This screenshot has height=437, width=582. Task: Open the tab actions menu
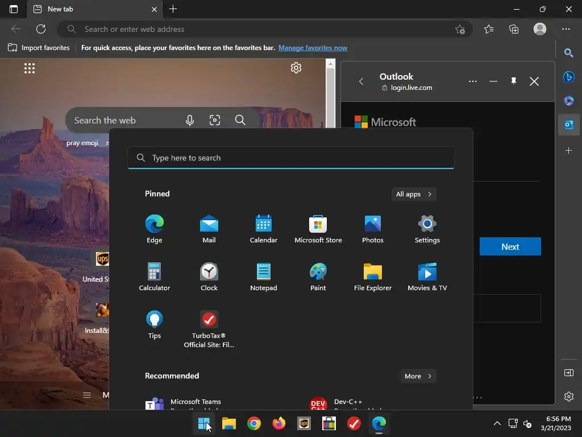tap(14, 9)
